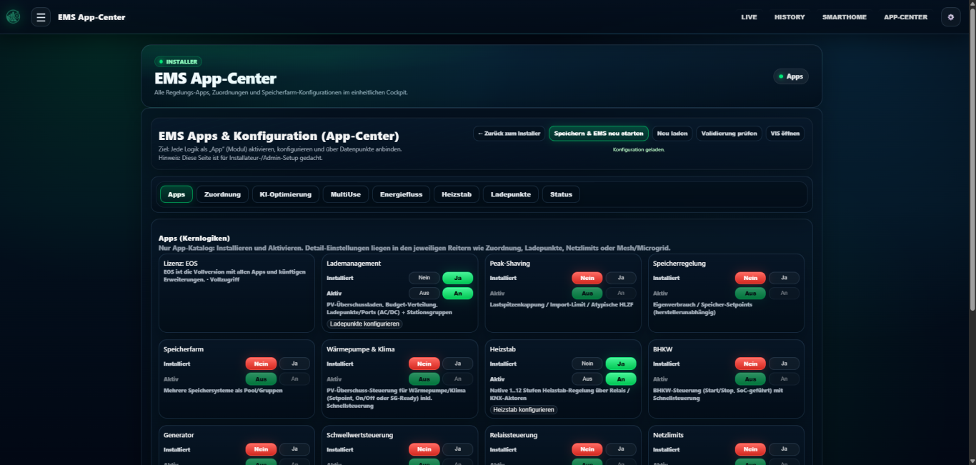The height and width of the screenshot is (465, 976).
Task: Open SMARTHOME page
Action: click(x=844, y=17)
